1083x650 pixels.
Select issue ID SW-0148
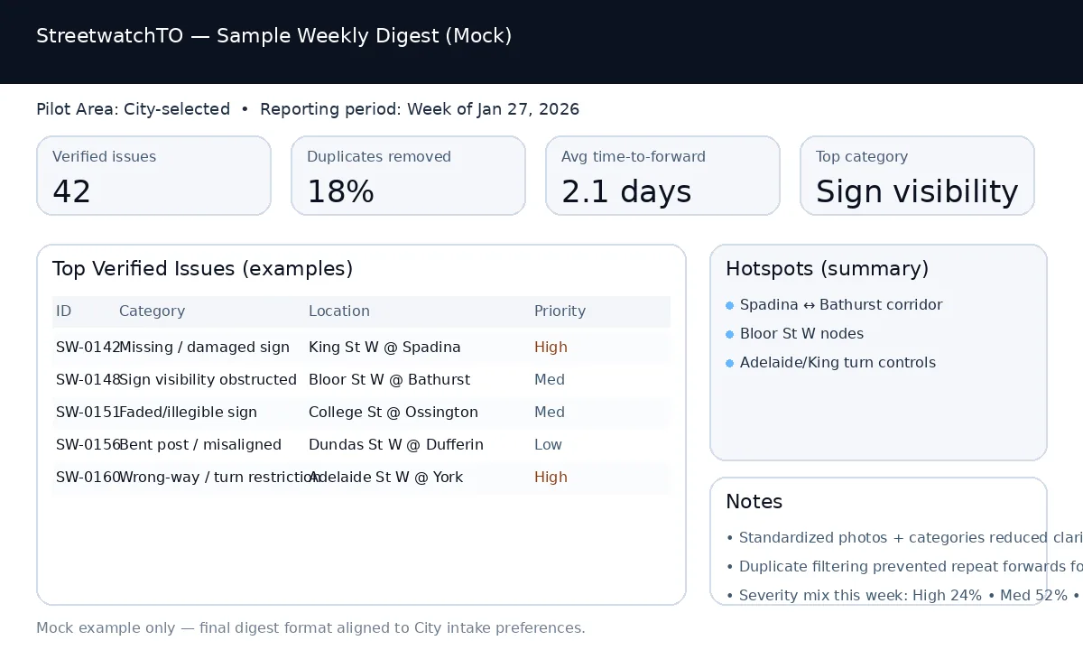[88, 379]
